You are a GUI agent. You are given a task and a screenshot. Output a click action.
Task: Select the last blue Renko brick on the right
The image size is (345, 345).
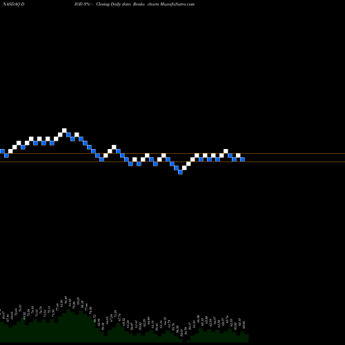coord(242,159)
